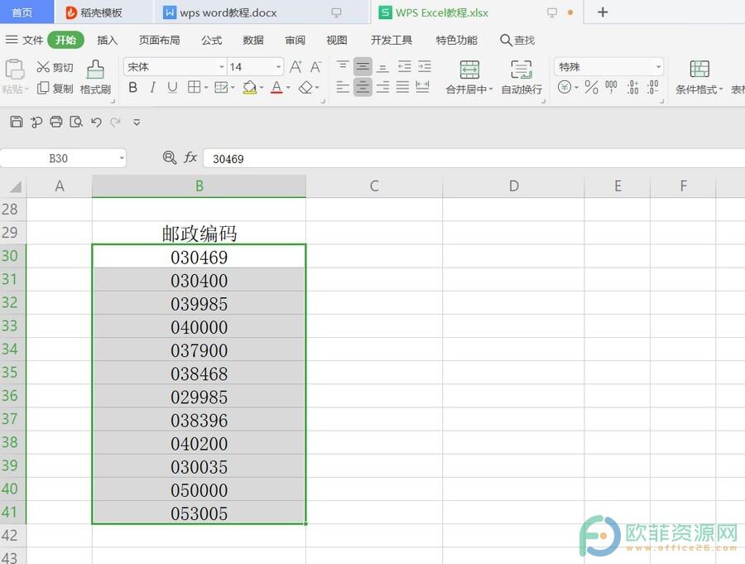Click Merge and Center icon
Screen dimensions: 745x564
pyautogui.click(x=469, y=70)
